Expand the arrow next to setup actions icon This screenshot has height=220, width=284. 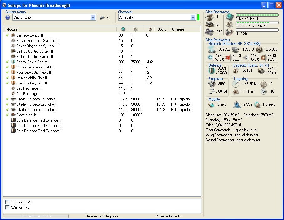pos(107,18)
